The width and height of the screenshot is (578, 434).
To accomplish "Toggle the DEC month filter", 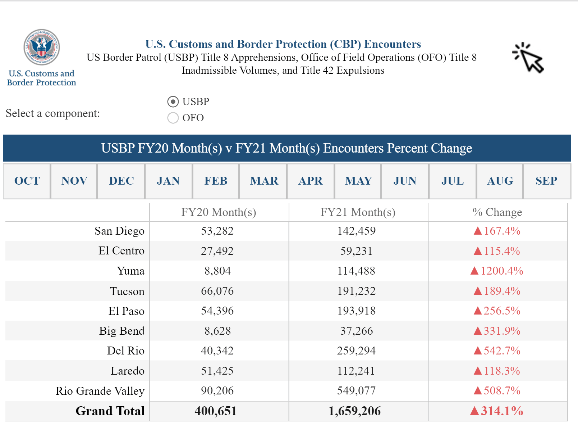I will point(121,181).
